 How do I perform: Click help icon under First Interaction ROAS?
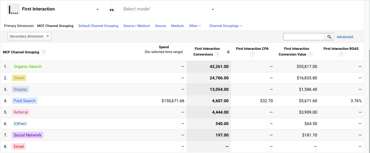(341, 54)
